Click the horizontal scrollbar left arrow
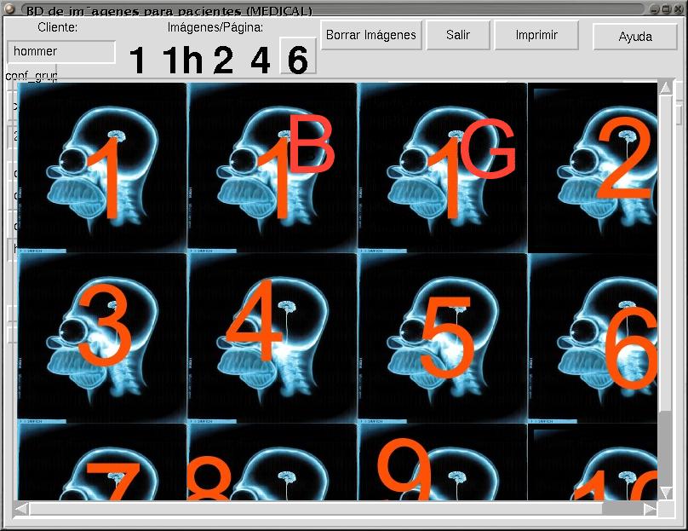The width and height of the screenshot is (688, 531). (x=20, y=510)
